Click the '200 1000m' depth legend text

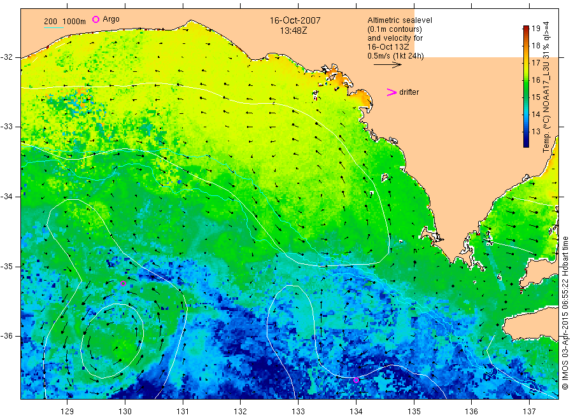(65, 22)
